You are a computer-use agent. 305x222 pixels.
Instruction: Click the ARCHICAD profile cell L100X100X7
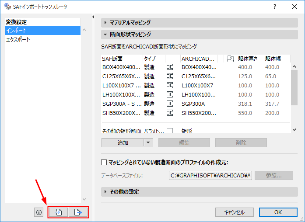point(197,86)
